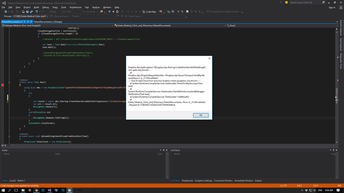This screenshot has width=344, height=193.
Task: Open Code Map from the toolbar
Action: (x=149, y=12)
